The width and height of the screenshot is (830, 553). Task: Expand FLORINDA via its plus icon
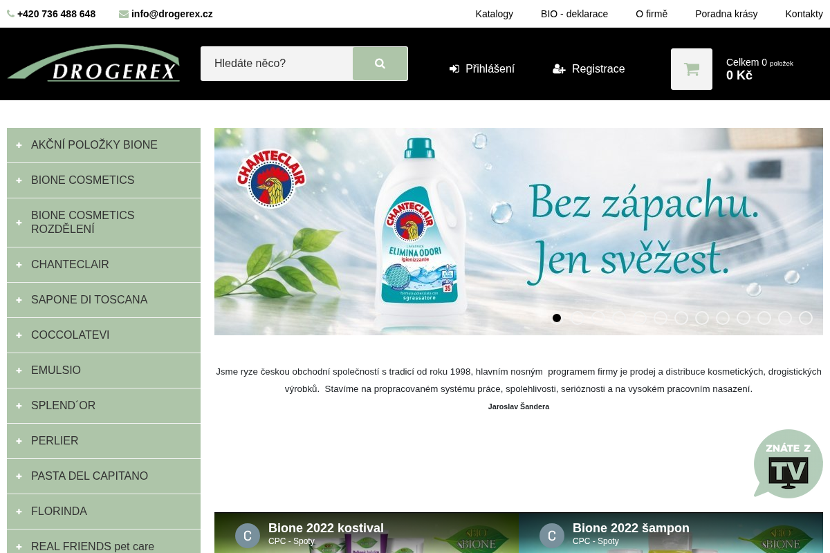(x=19, y=512)
